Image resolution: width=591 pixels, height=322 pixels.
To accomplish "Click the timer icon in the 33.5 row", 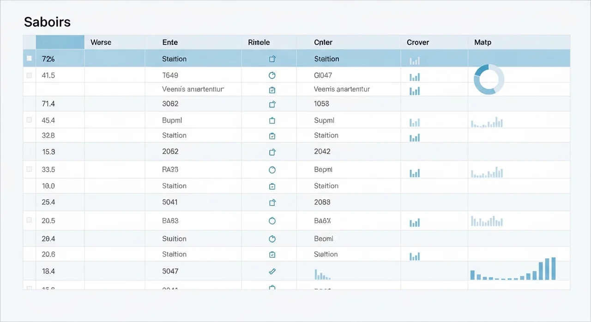I will point(272,170).
